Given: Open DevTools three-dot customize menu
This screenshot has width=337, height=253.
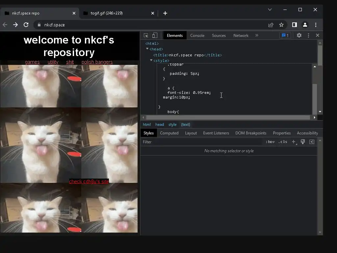Looking at the screenshot, I should (x=308, y=35).
